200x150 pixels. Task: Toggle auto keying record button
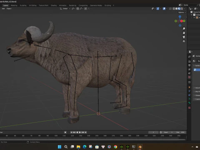click(x=65, y=132)
